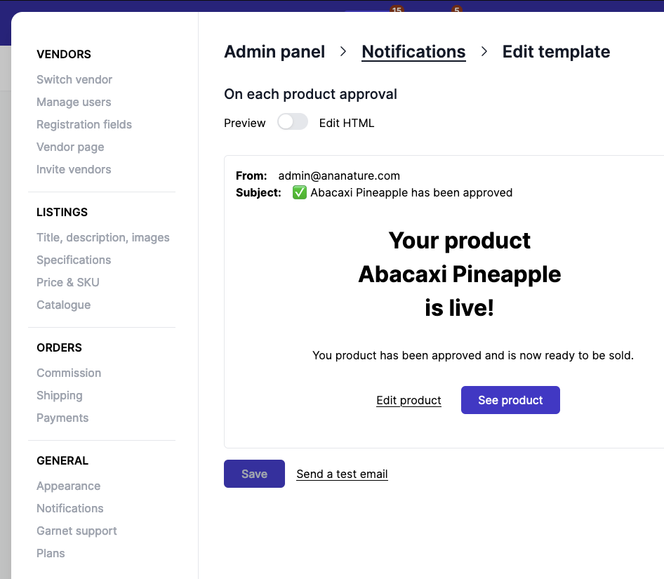The width and height of the screenshot is (664, 579).
Task: Go to Payments settings
Action: 62,418
